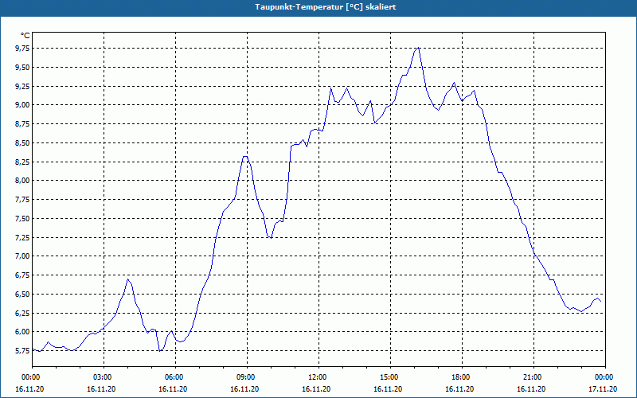Click the chart title 'Taupunkt-Temperatur [°C] skaliert'
The image size is (637, 398).
326,7
